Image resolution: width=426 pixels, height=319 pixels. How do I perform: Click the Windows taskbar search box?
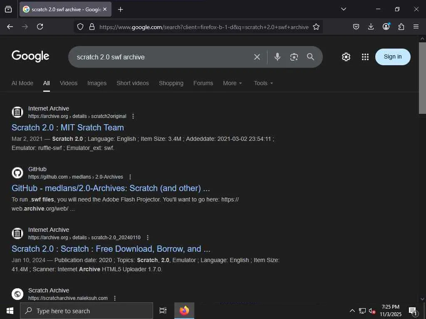tap(87, 311)
